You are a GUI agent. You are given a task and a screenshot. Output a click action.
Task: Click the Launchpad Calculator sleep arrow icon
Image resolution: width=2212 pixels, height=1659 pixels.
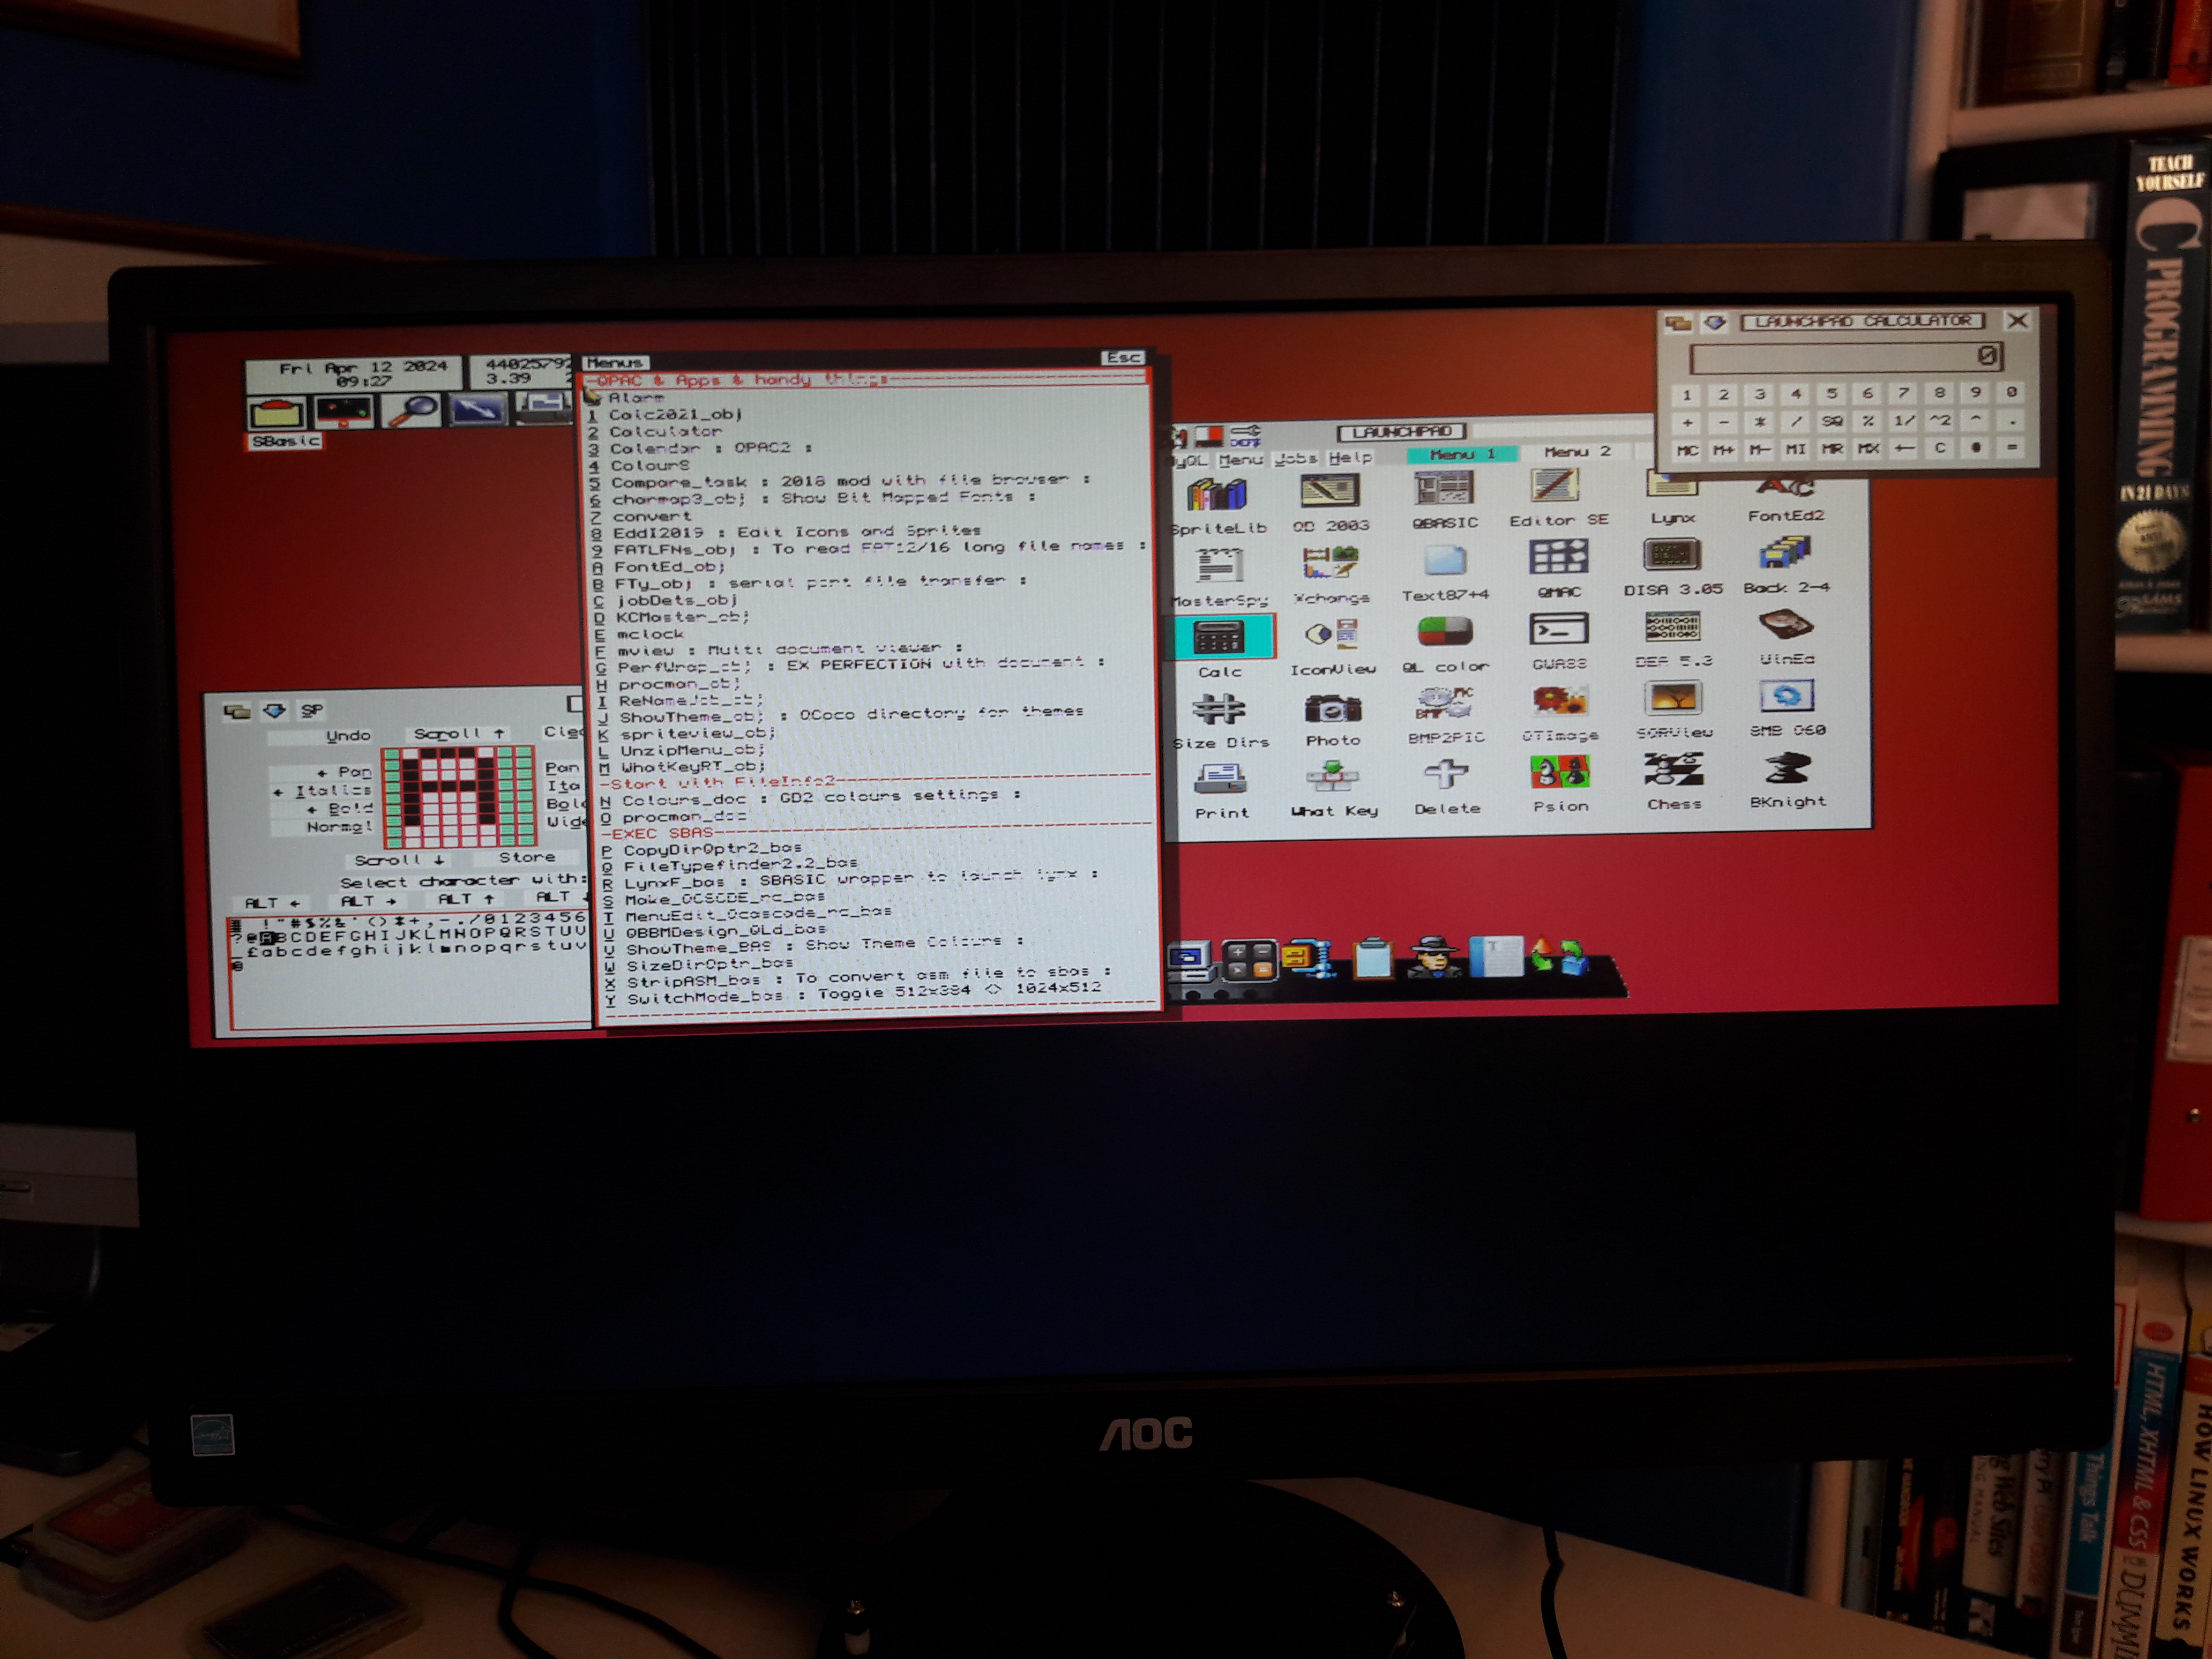coord(1716,323)
